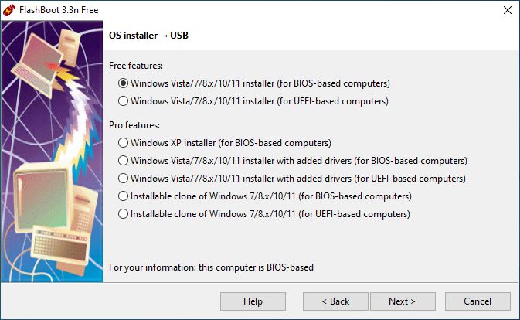
Task: Go to previous step with Back button
Action: pyautogui.click(x=335, y=301)
